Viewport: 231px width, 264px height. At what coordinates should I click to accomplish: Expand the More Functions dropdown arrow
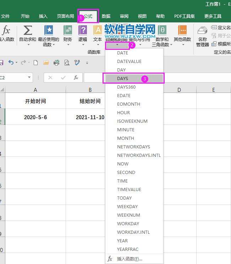click(183, 45)
